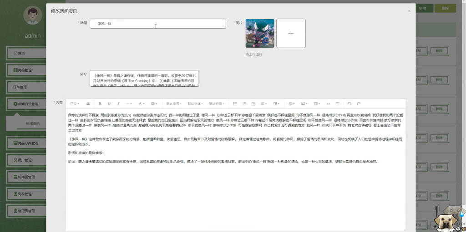Click the 新增 button behind the dialog
466x232 pixels.
coord(424,8)
